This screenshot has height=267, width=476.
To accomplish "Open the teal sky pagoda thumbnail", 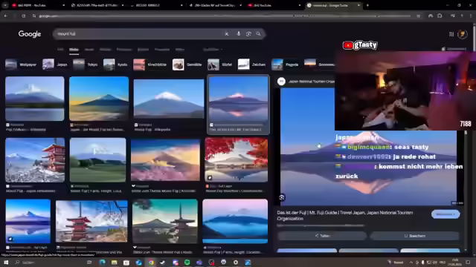I will point(165,221).
